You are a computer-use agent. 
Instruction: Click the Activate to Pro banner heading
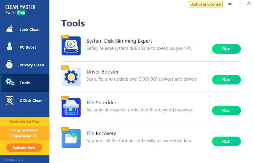click(x=24, y=122)
